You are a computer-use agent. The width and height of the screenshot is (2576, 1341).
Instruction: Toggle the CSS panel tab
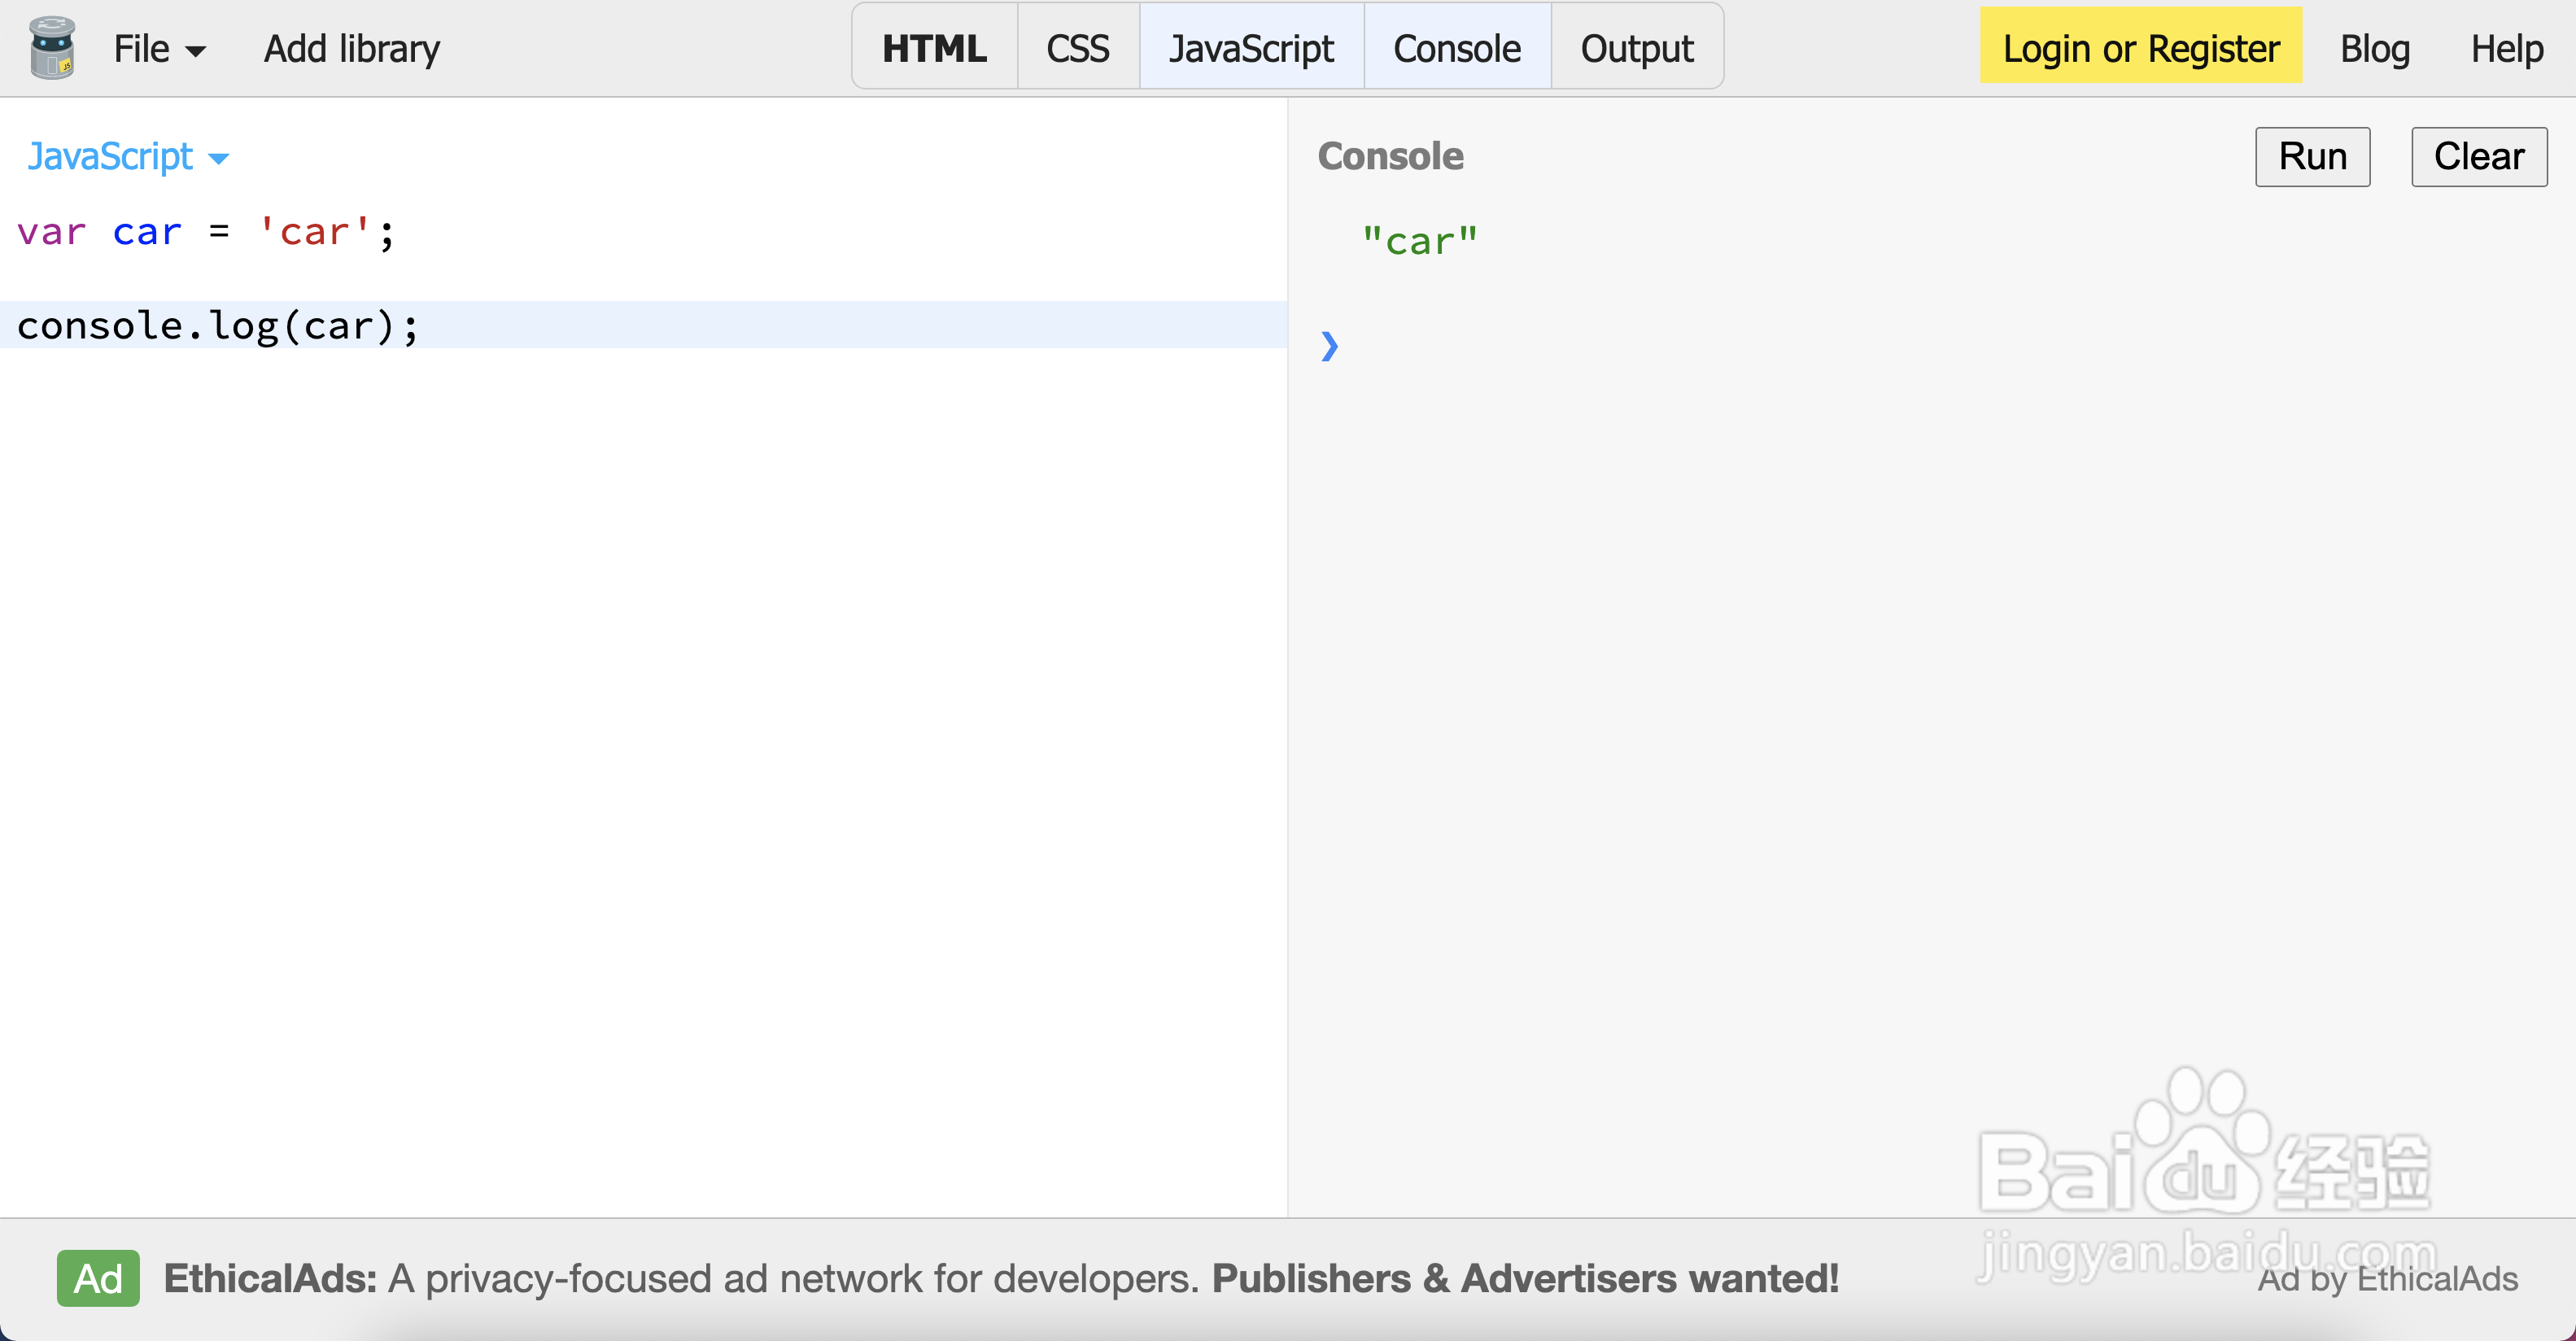tap(1077, 48)
